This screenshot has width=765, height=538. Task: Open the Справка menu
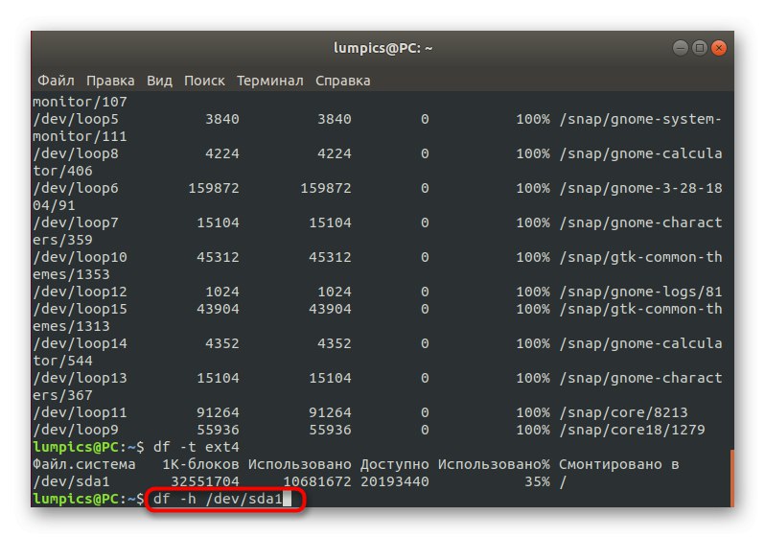(342, 81)
